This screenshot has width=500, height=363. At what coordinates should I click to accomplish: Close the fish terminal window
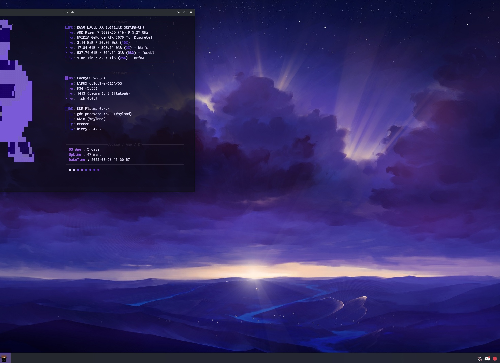tap(191, 12)
